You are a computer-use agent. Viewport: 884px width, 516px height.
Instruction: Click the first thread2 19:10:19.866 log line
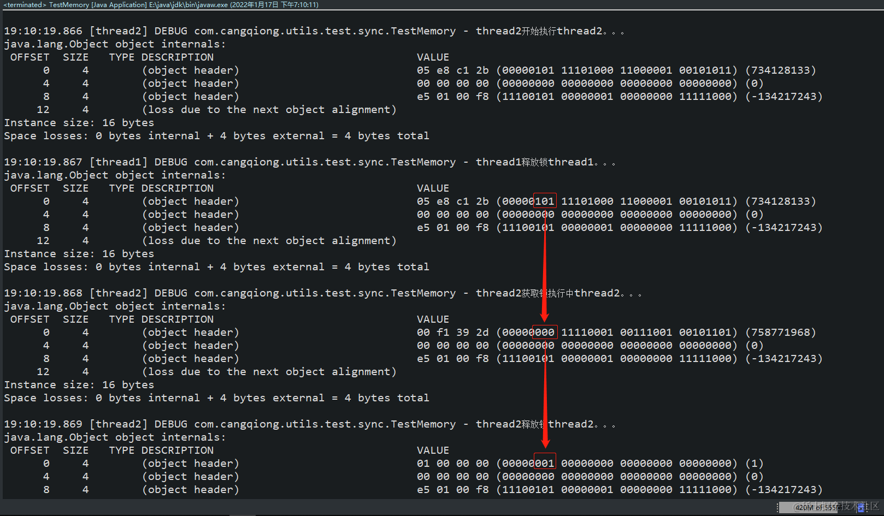pos(314,31)
